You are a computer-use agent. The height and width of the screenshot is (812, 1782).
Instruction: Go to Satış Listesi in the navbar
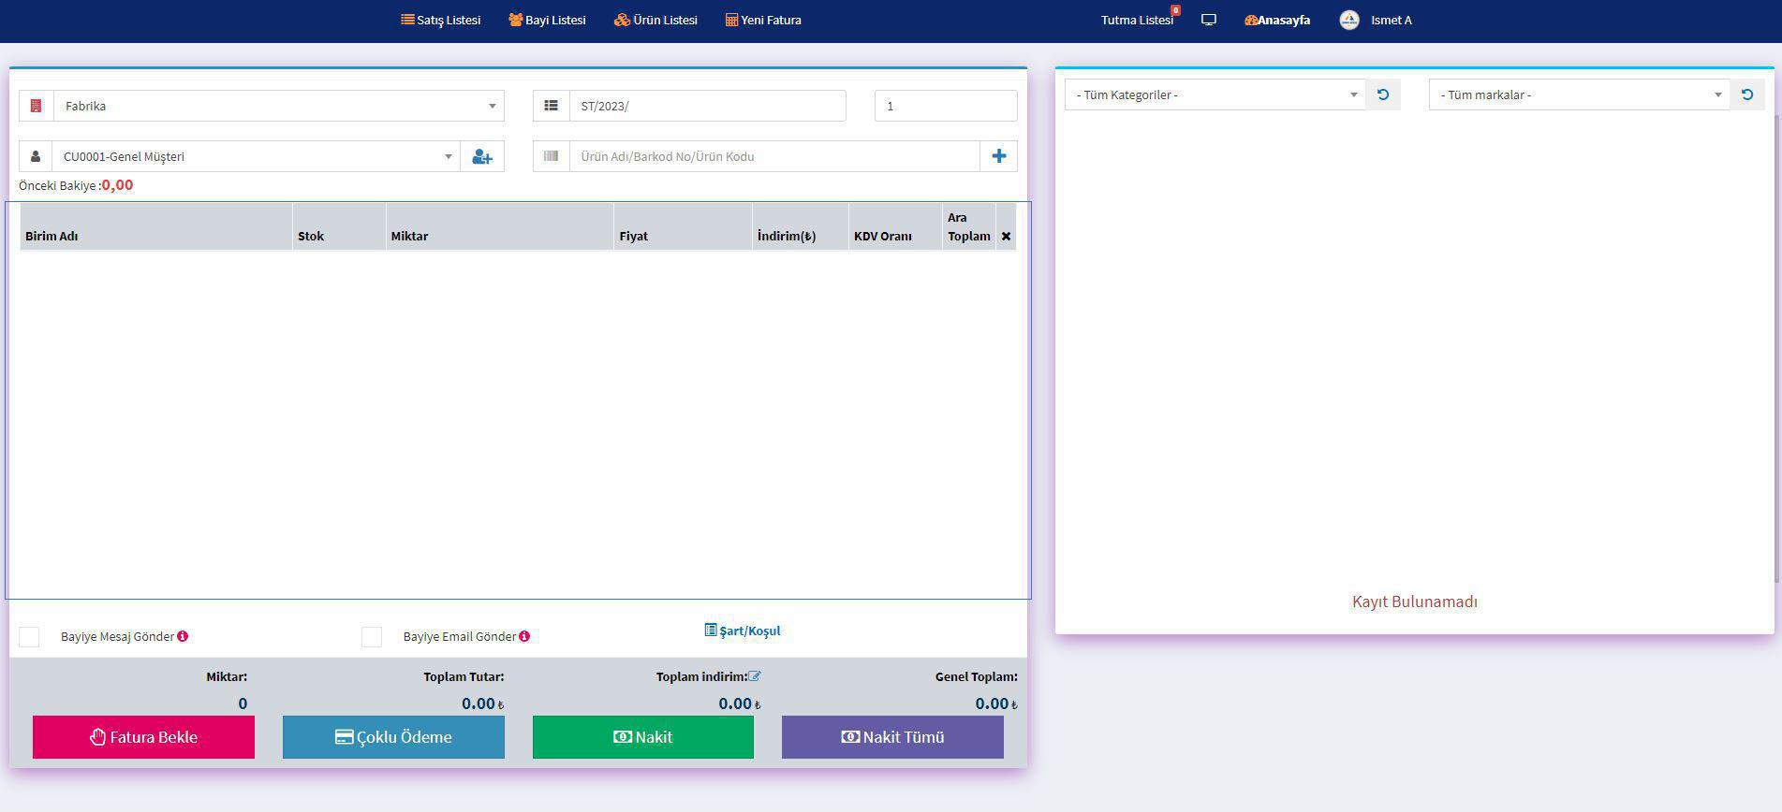(441, 20)
